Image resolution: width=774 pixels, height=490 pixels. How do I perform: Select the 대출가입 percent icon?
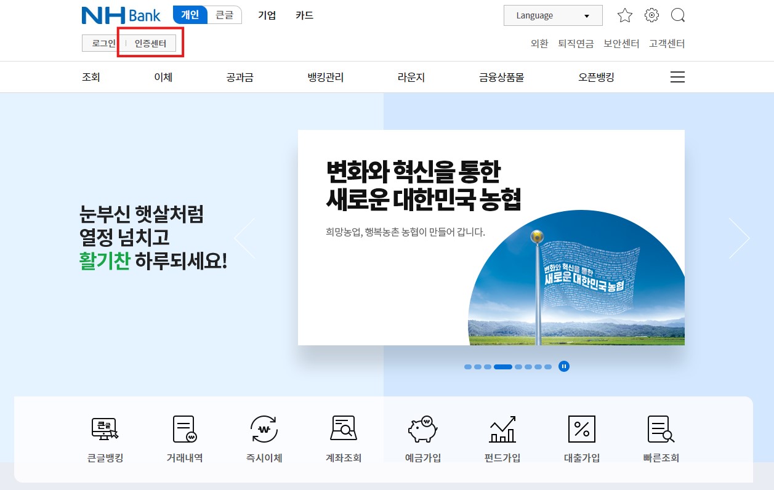click(x=581, y=437)
